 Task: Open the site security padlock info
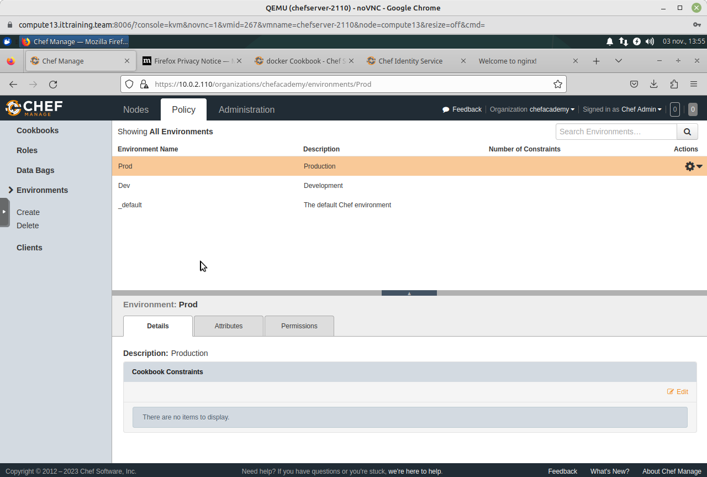pyautogui.click(x=144, y=84)
